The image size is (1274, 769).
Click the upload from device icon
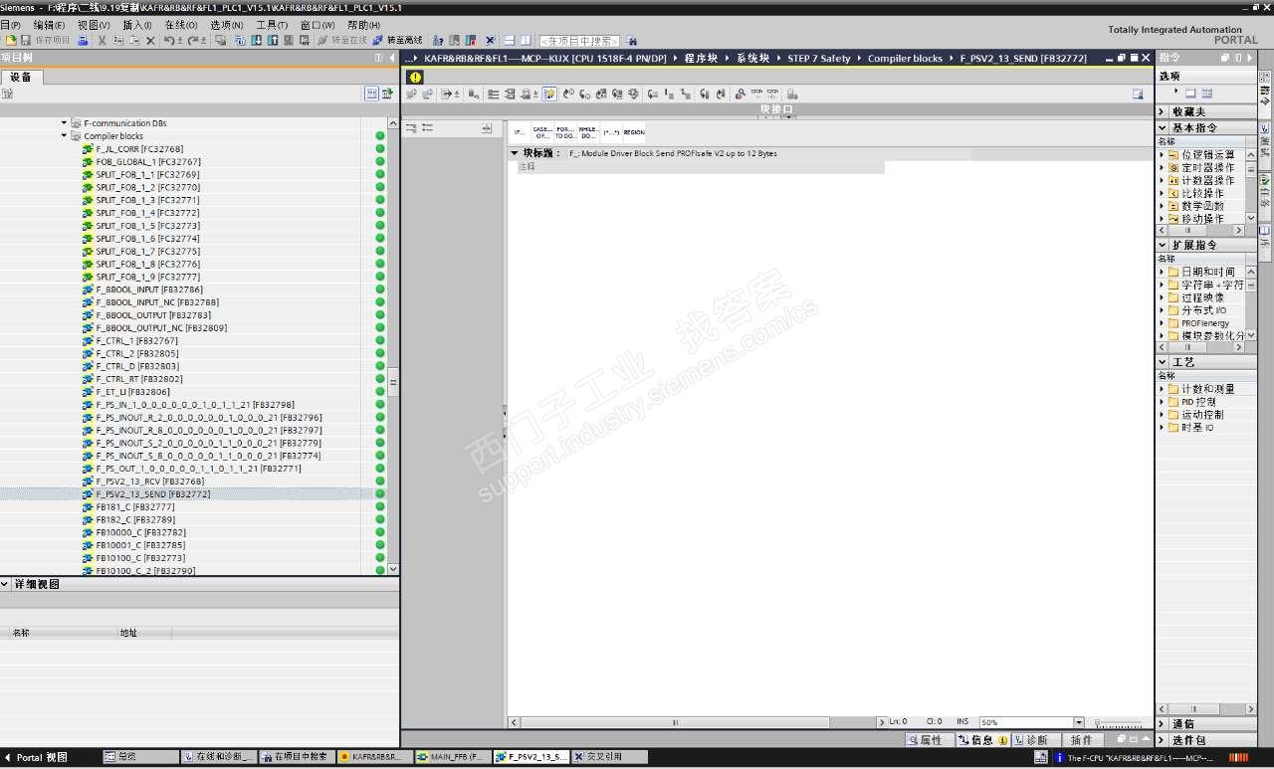[273, 41]
